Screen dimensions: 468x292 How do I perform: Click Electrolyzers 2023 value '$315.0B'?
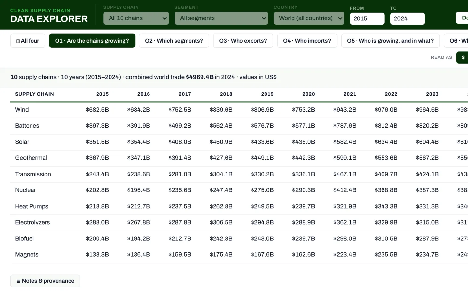pos(427,222)
